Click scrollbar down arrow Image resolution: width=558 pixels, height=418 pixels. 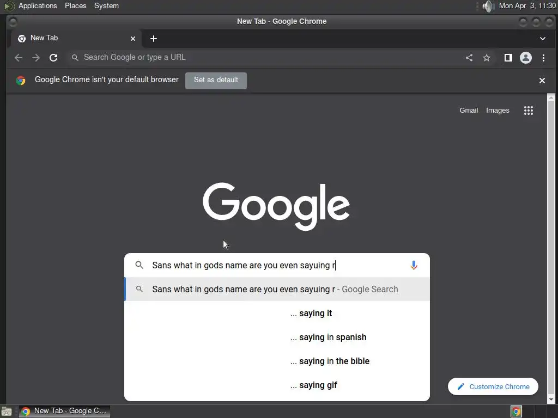pos(551,399)
